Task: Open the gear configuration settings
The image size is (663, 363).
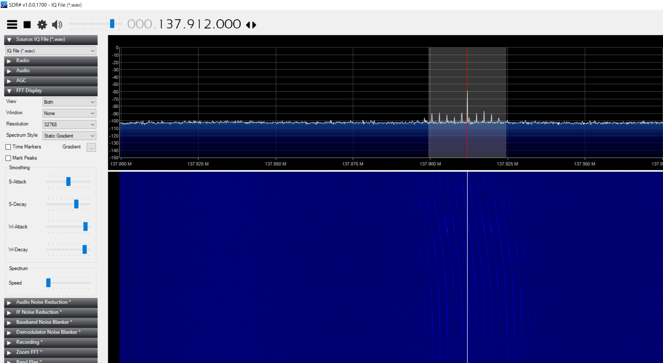Action: [42, 24]
